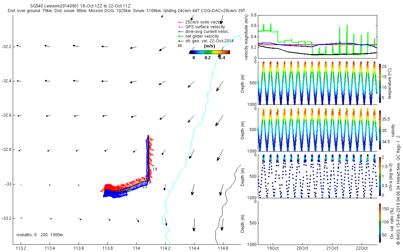Select the 'net glider velocity' legend entry
Screen dimensions: 403x252
[198, 36]
